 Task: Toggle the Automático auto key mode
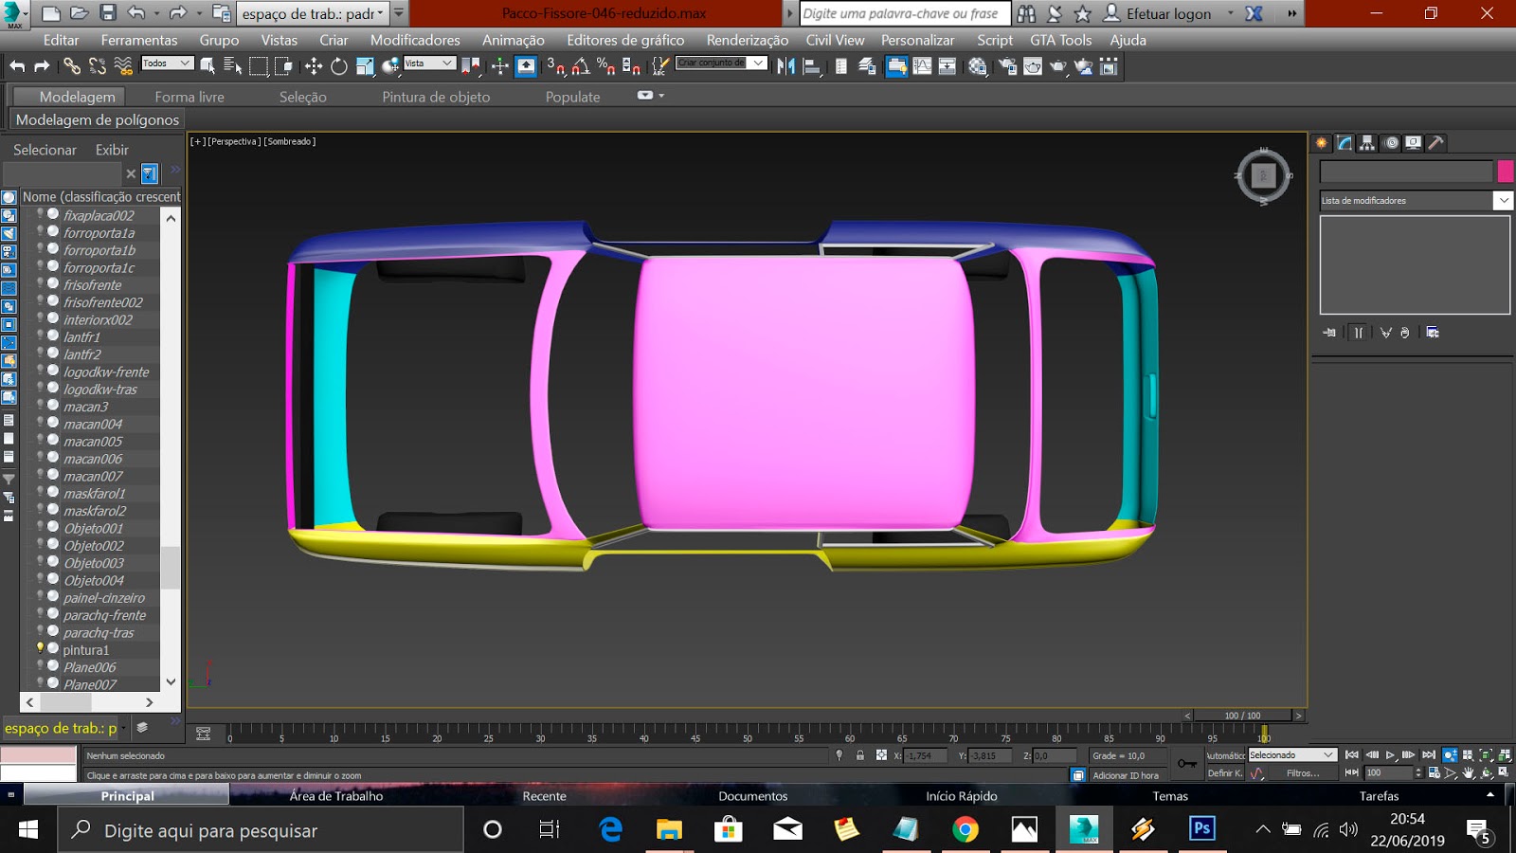tap(1225, 755)
